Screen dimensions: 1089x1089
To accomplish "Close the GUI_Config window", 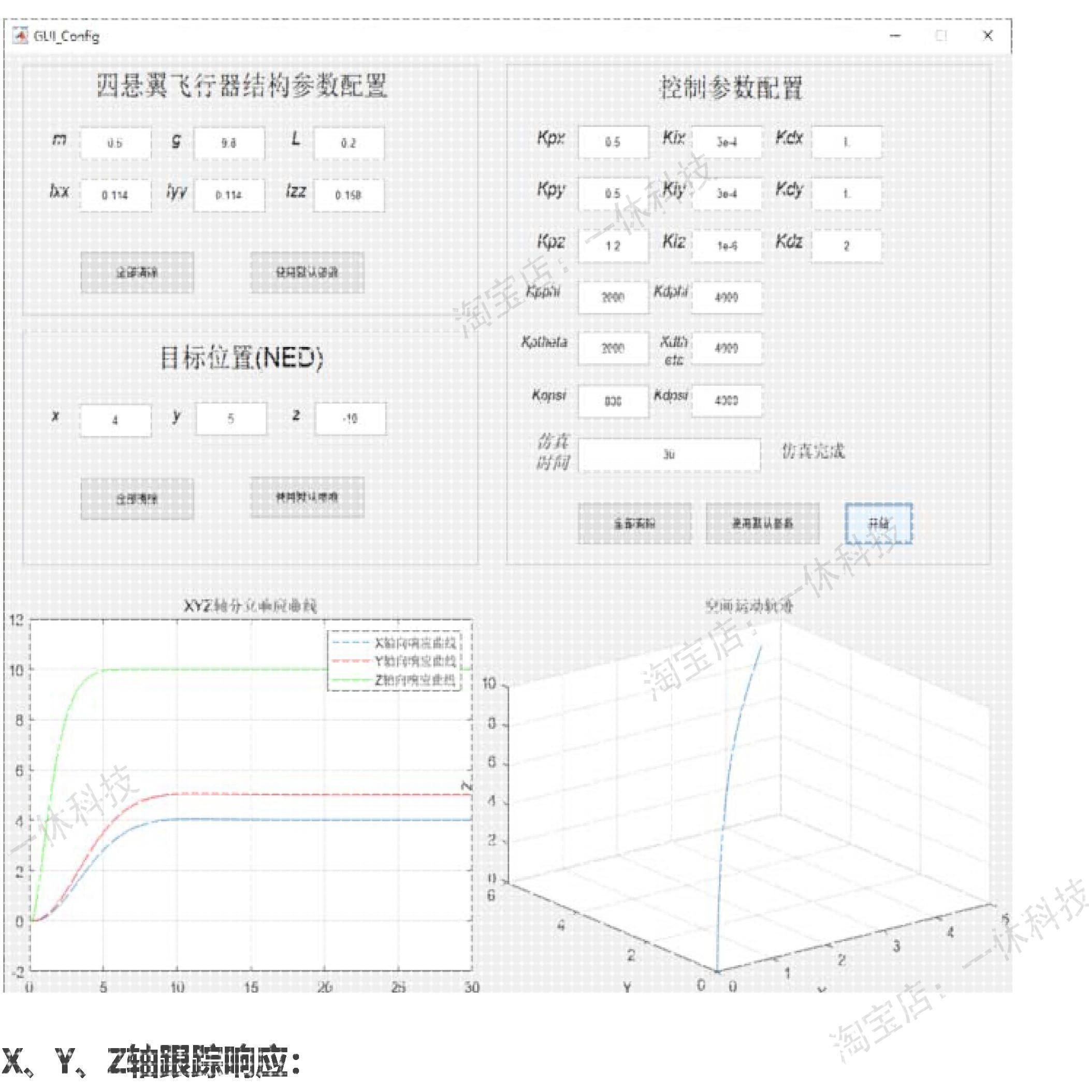I will coord(988,36).
